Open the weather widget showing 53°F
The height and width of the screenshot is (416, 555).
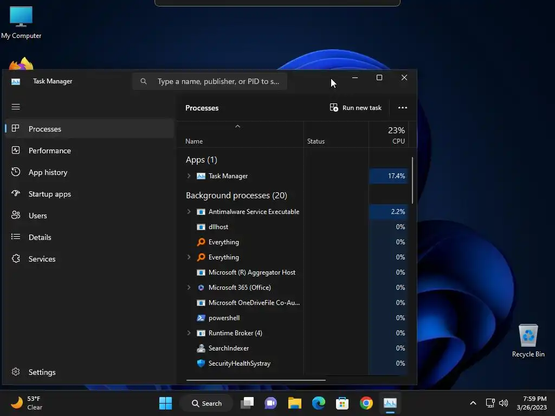[x=27, y=403]
